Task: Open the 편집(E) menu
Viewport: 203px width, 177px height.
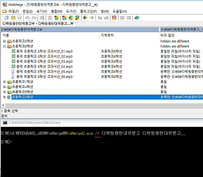Action: [x=28, y=11]
